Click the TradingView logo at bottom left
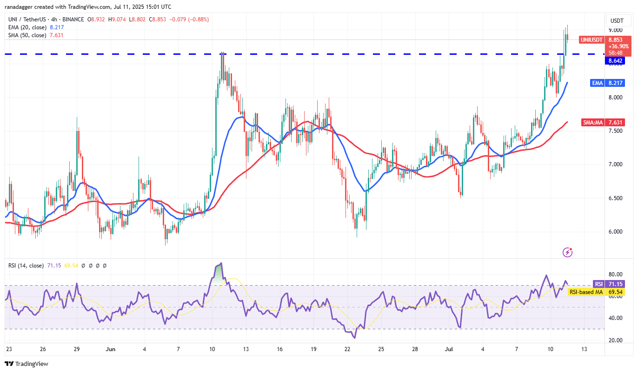Image resolution: width=638 pixels, height=372 pixels. tap(27, 364)
